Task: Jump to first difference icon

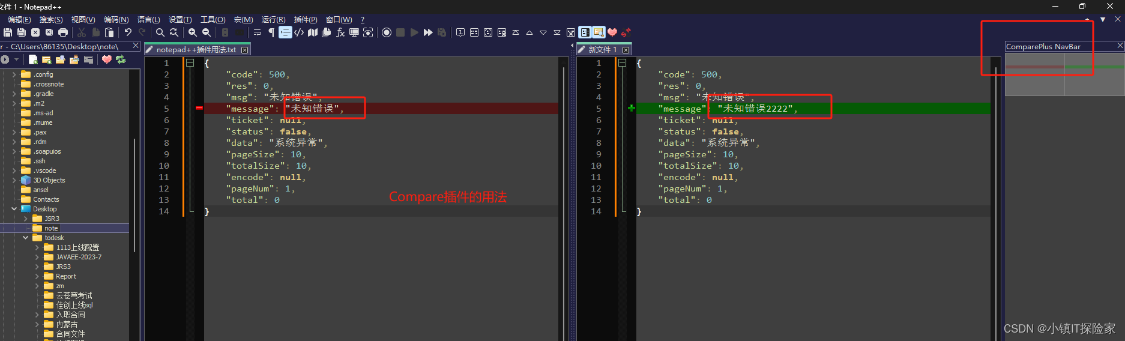Action: (x=516, y=32)
